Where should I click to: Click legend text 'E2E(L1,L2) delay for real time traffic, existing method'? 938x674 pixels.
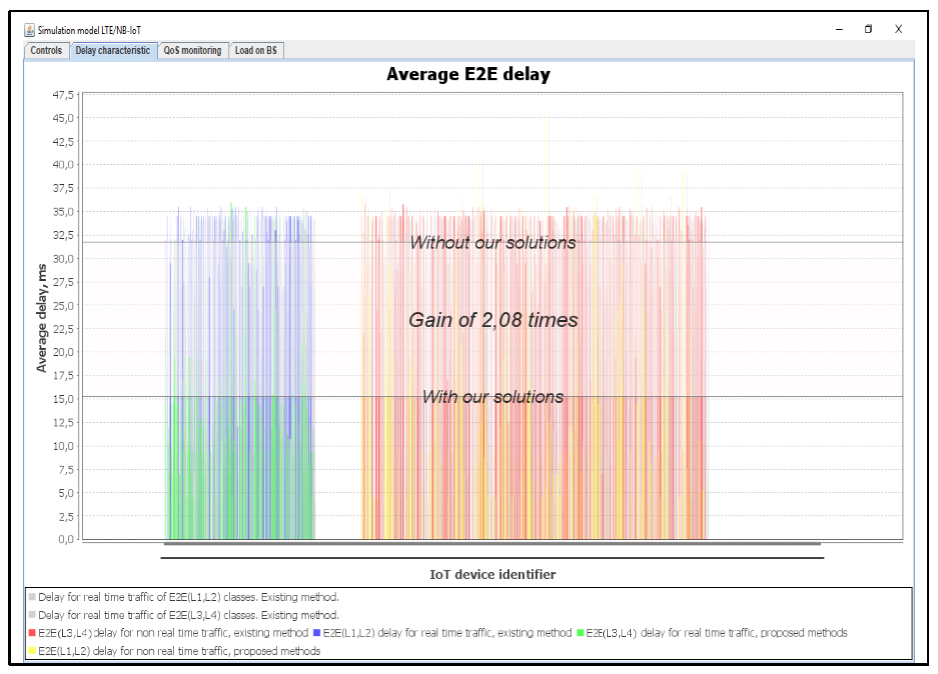(x=447, y=633)
